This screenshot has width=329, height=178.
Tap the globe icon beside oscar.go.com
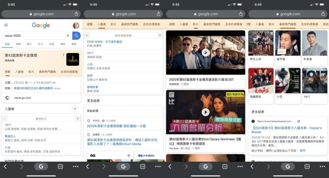[7, 98]
